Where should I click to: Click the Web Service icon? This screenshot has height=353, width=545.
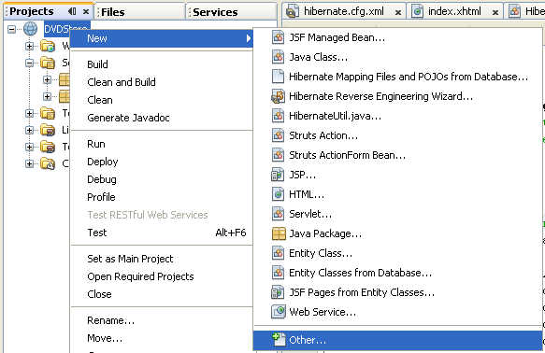[x=279, y=312]
